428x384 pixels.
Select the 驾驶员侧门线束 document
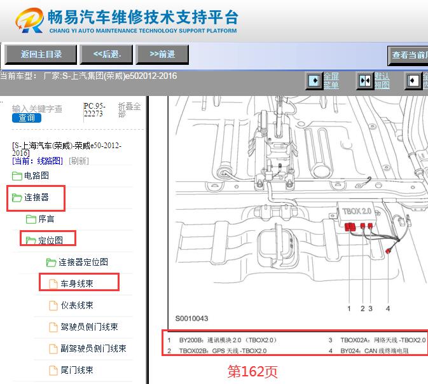[89, 327]
